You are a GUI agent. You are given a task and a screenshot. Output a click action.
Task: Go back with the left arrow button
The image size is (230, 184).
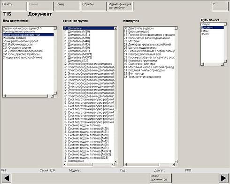(x=6, y=178)
